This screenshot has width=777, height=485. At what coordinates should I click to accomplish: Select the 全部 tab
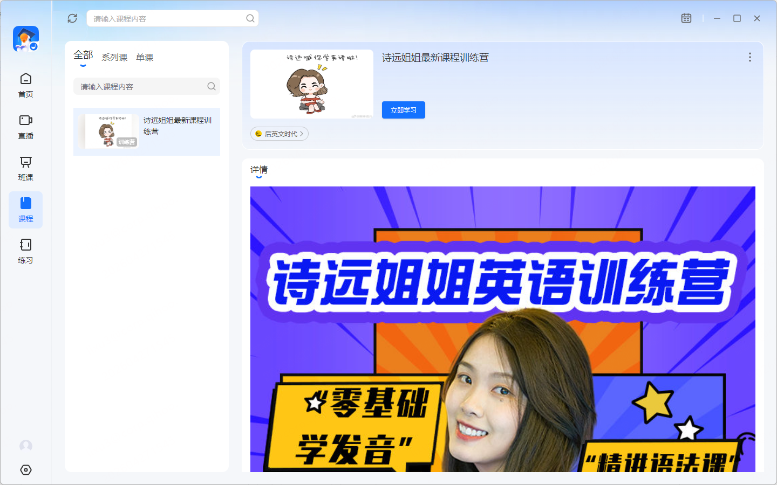tap(83, 56)
